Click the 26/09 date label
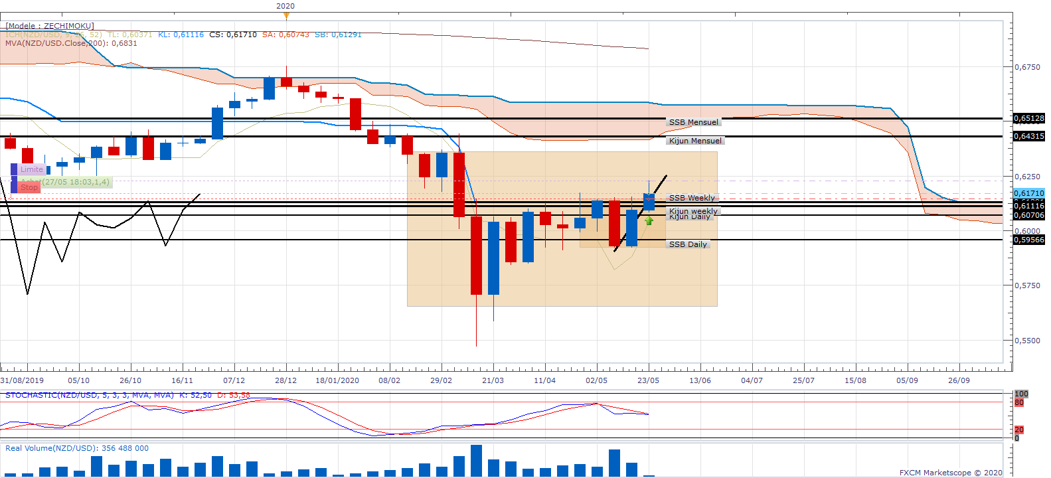Screen dimensions: 1051x478 click(959, 380)
